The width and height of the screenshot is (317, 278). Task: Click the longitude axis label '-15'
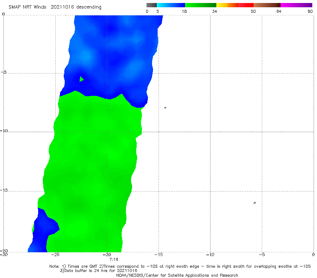click(158, 254)
